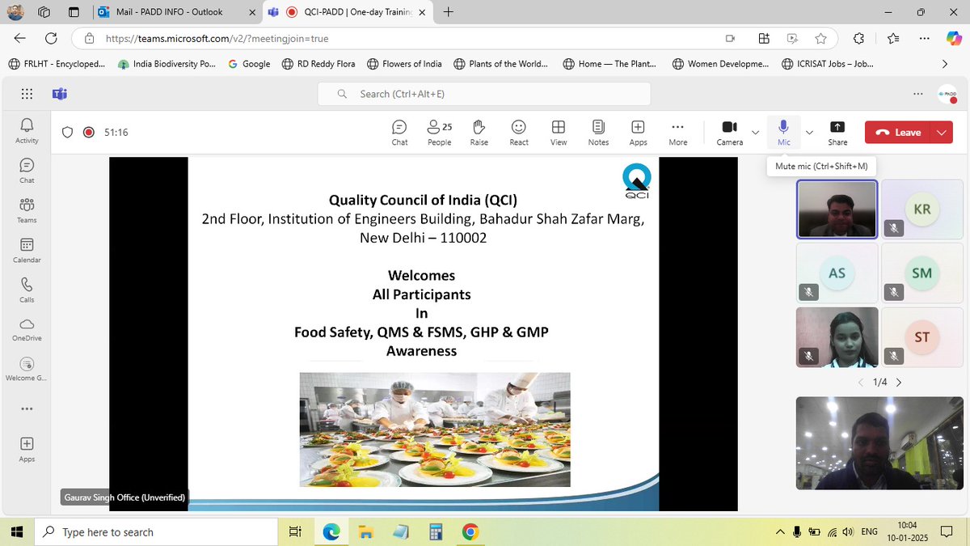Open the More actions meeting menu
The image size is (970, 546).
point(677,132)
